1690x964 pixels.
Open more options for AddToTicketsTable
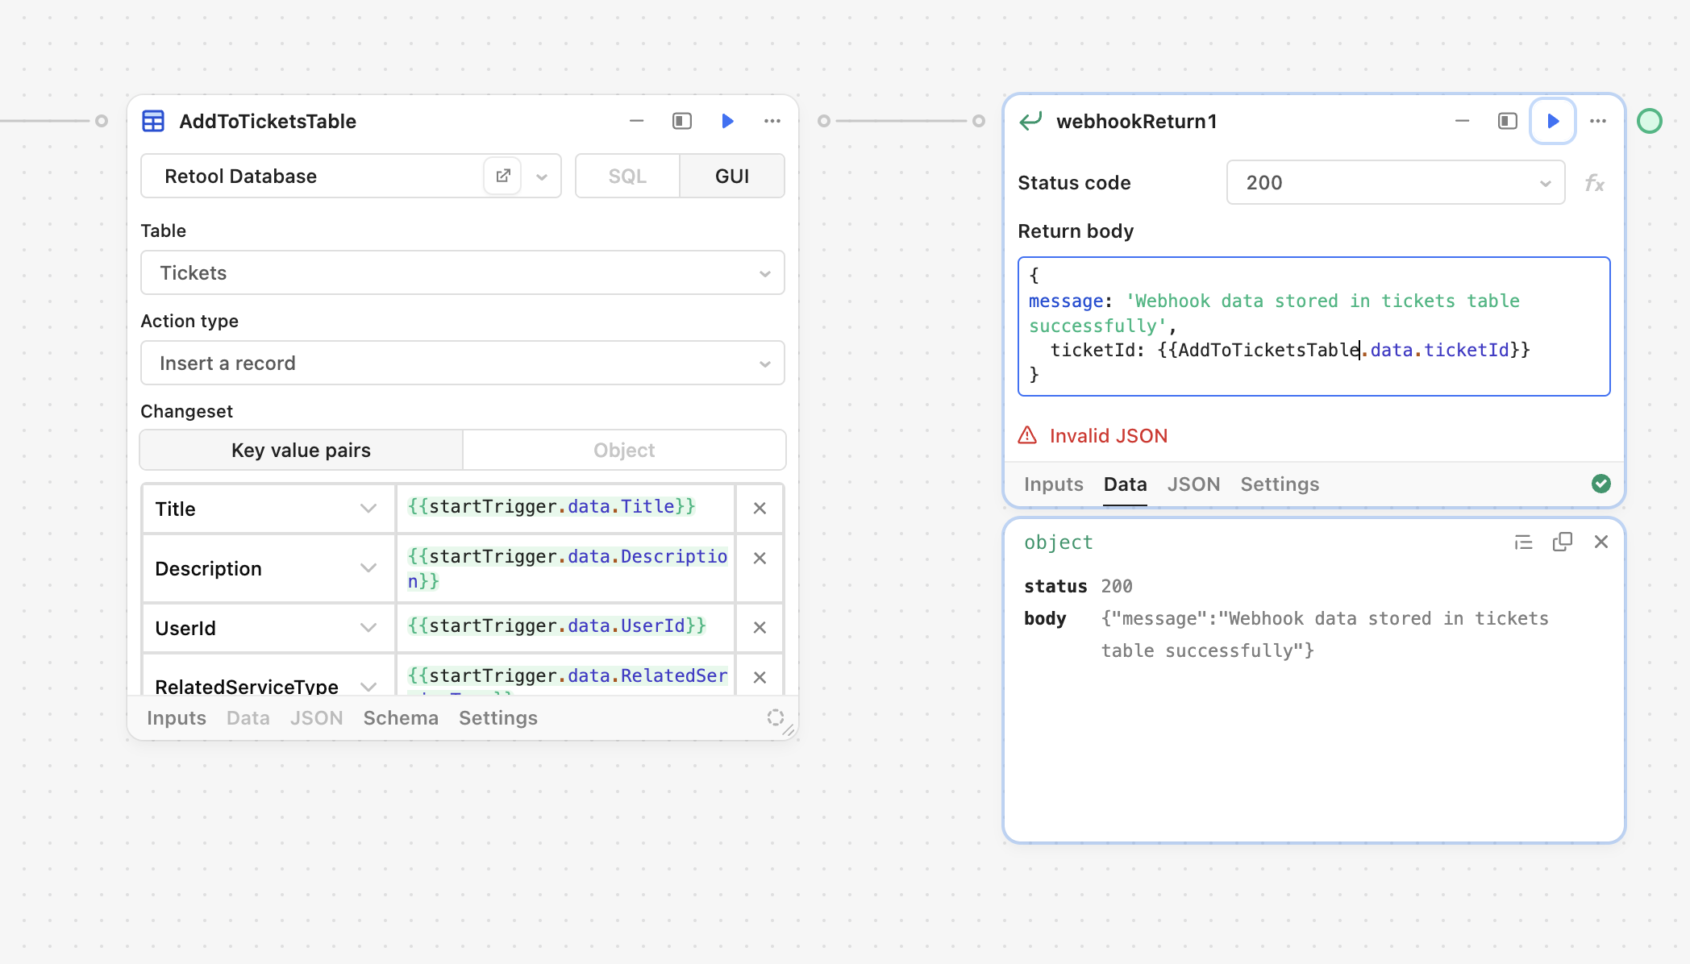click(772, 121)
